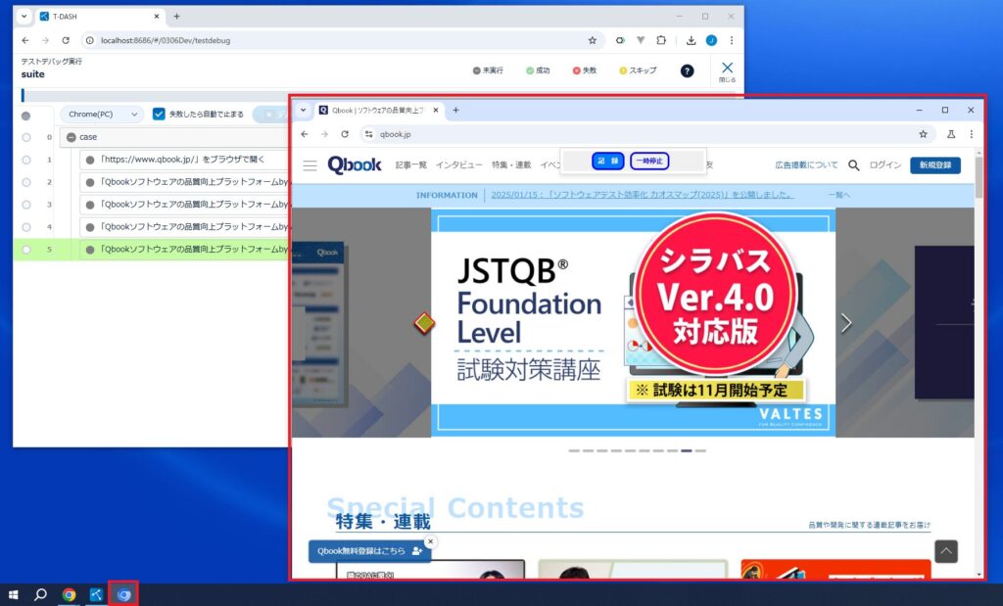1003x606 pixels.
Task: Click the 一覧へ link in information bar
Action: click(x=839, y=195)
